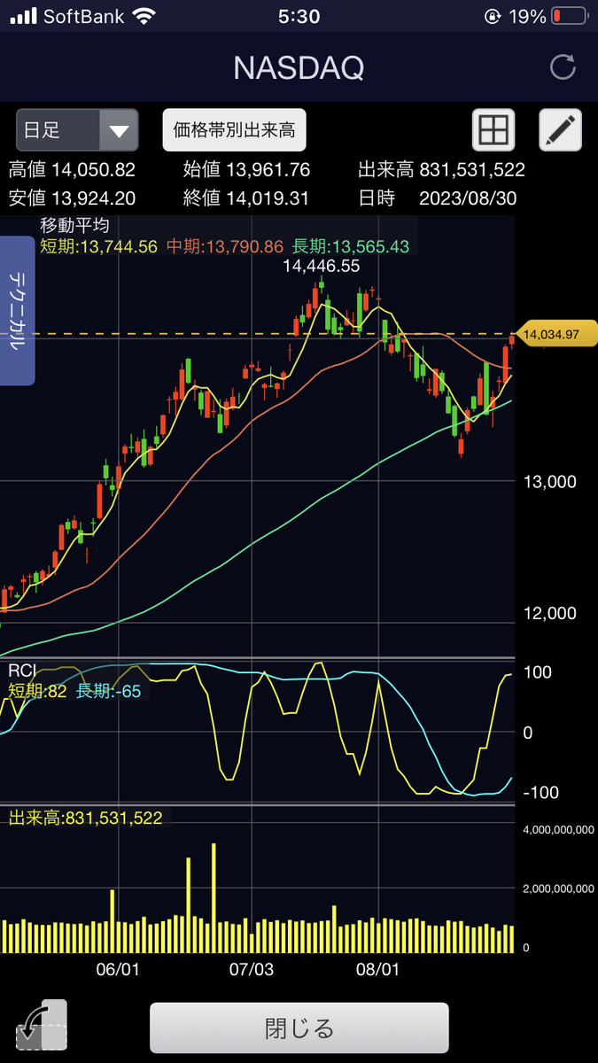The width and height of the screenshot is (598, 1063).
Task: Tap the 4,000,000,000 volume axis label
Action: (x=557, y=829)
